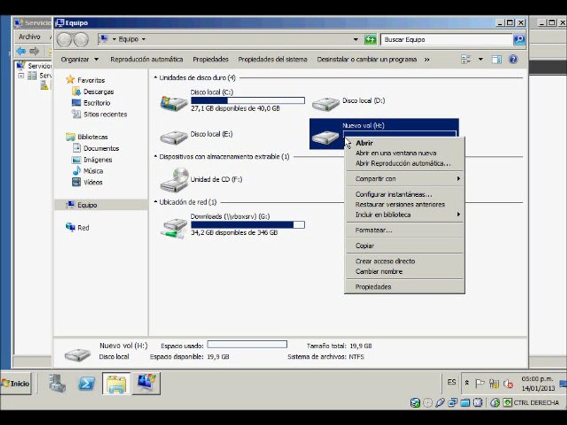
Task: Open Descargas in the Favoritos list
Action: pyautogui.click(x=99, y=91)
